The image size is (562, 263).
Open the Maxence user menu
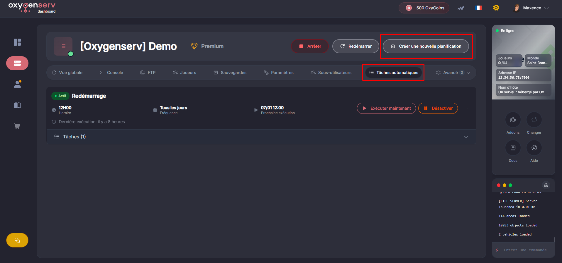pyautogui.click(x=531, y=8)
